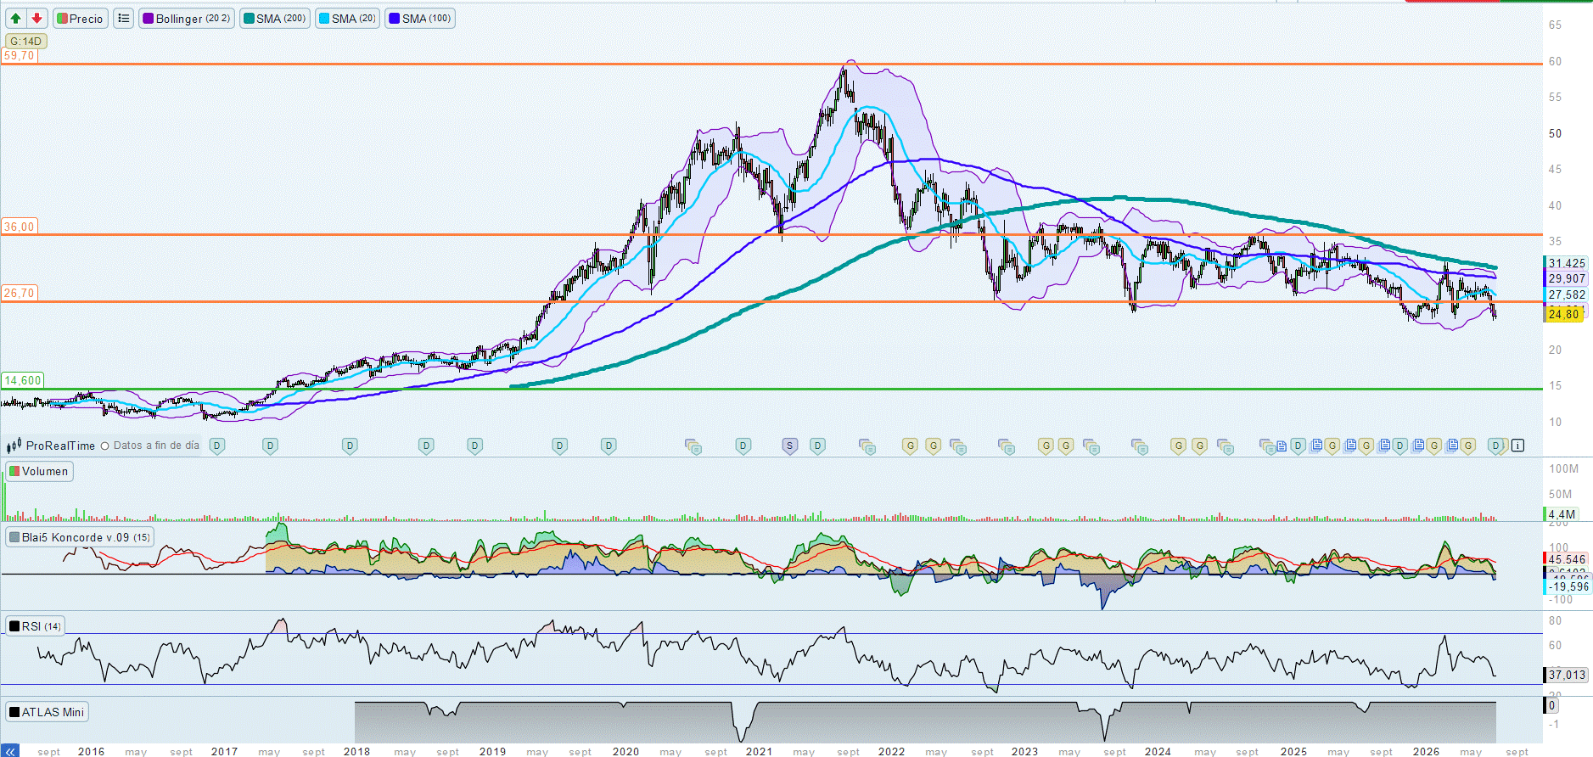The image size is (1593, 757).
Task: Click the purple S split marker
Action: (789, 446)
